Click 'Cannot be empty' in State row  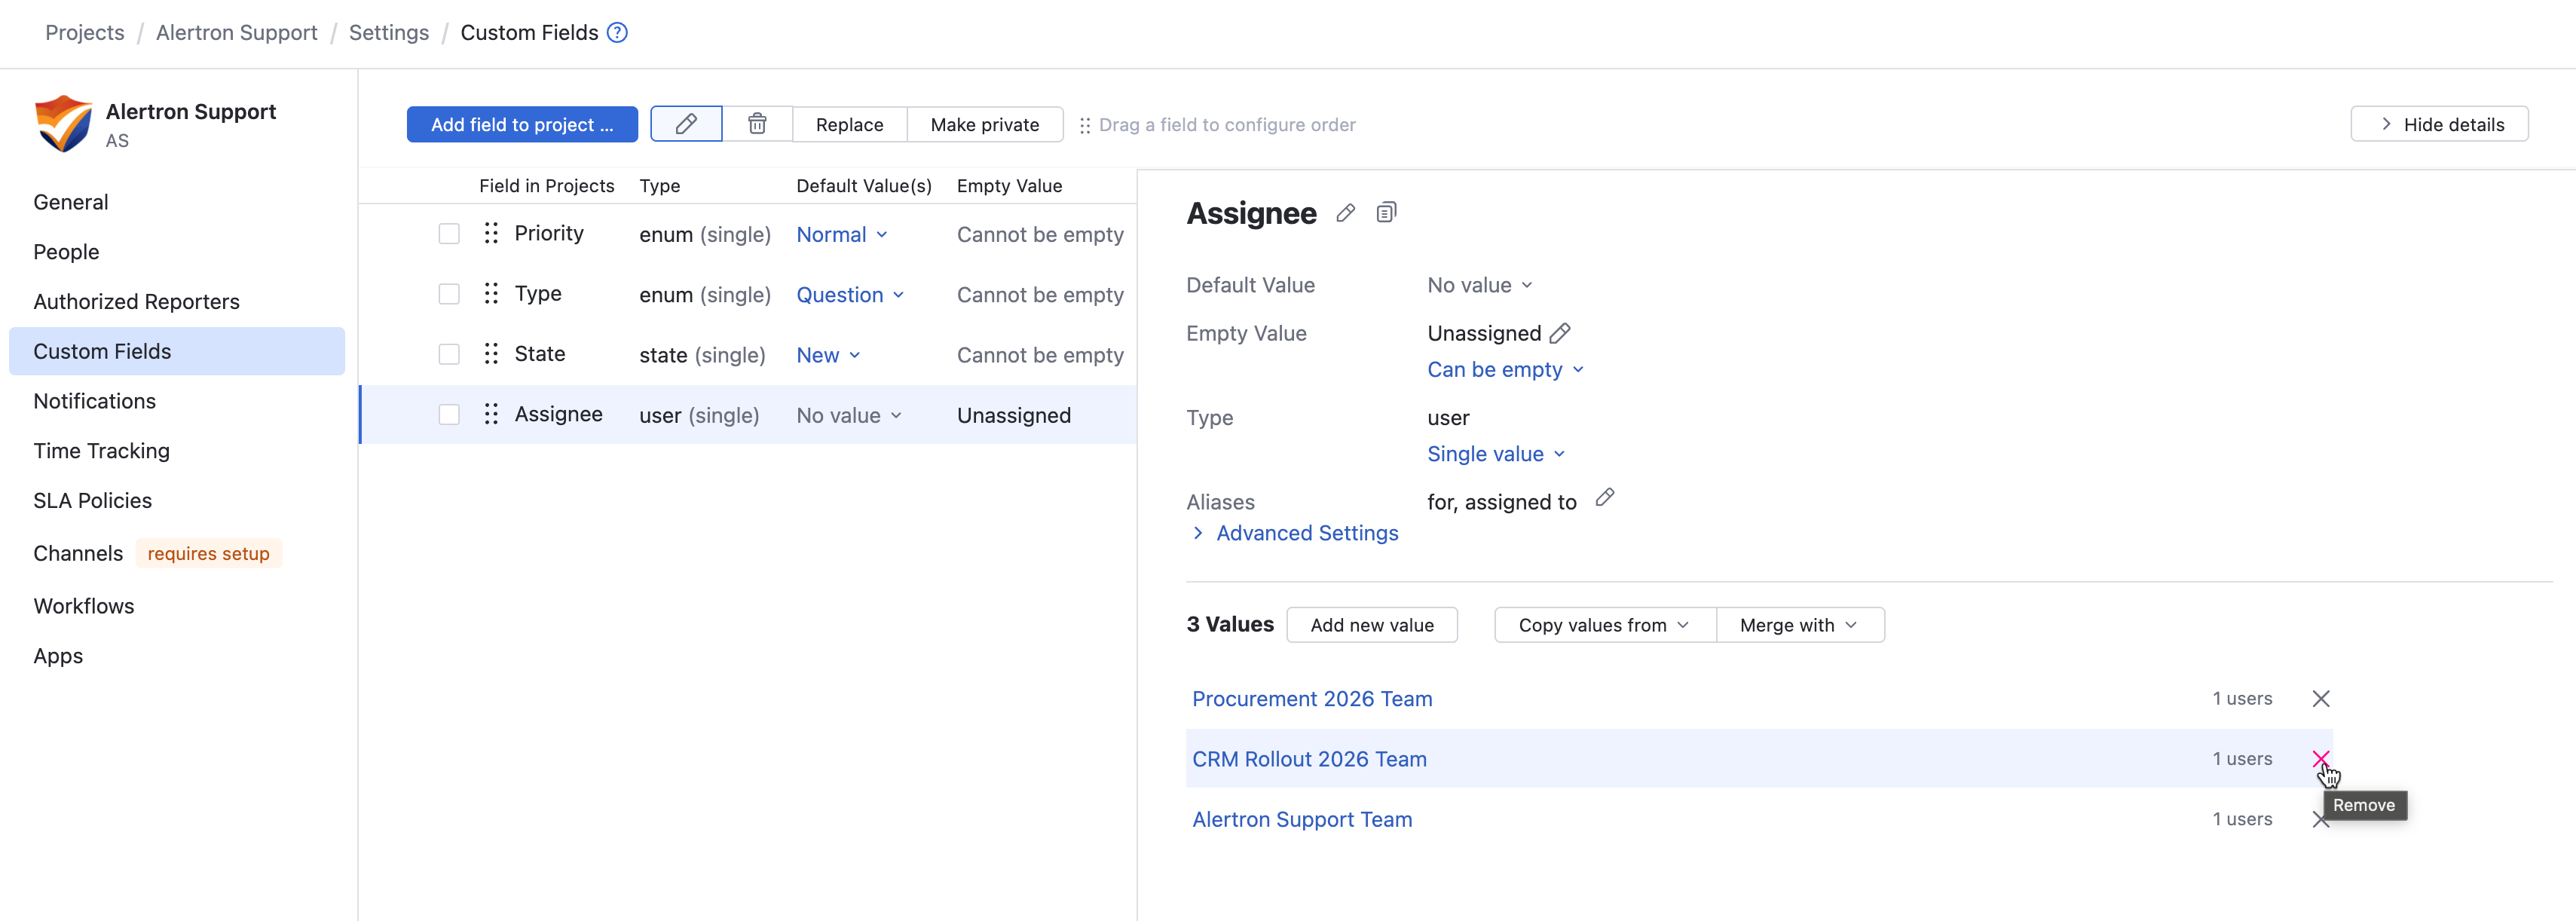pyautogui.click(x=1040, y=355)
